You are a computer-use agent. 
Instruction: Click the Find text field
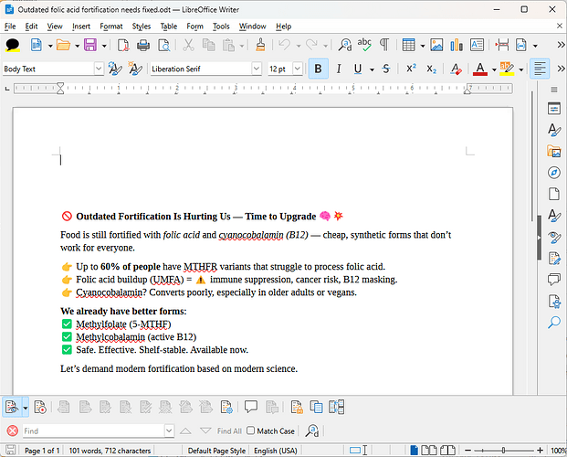(94, 430)
